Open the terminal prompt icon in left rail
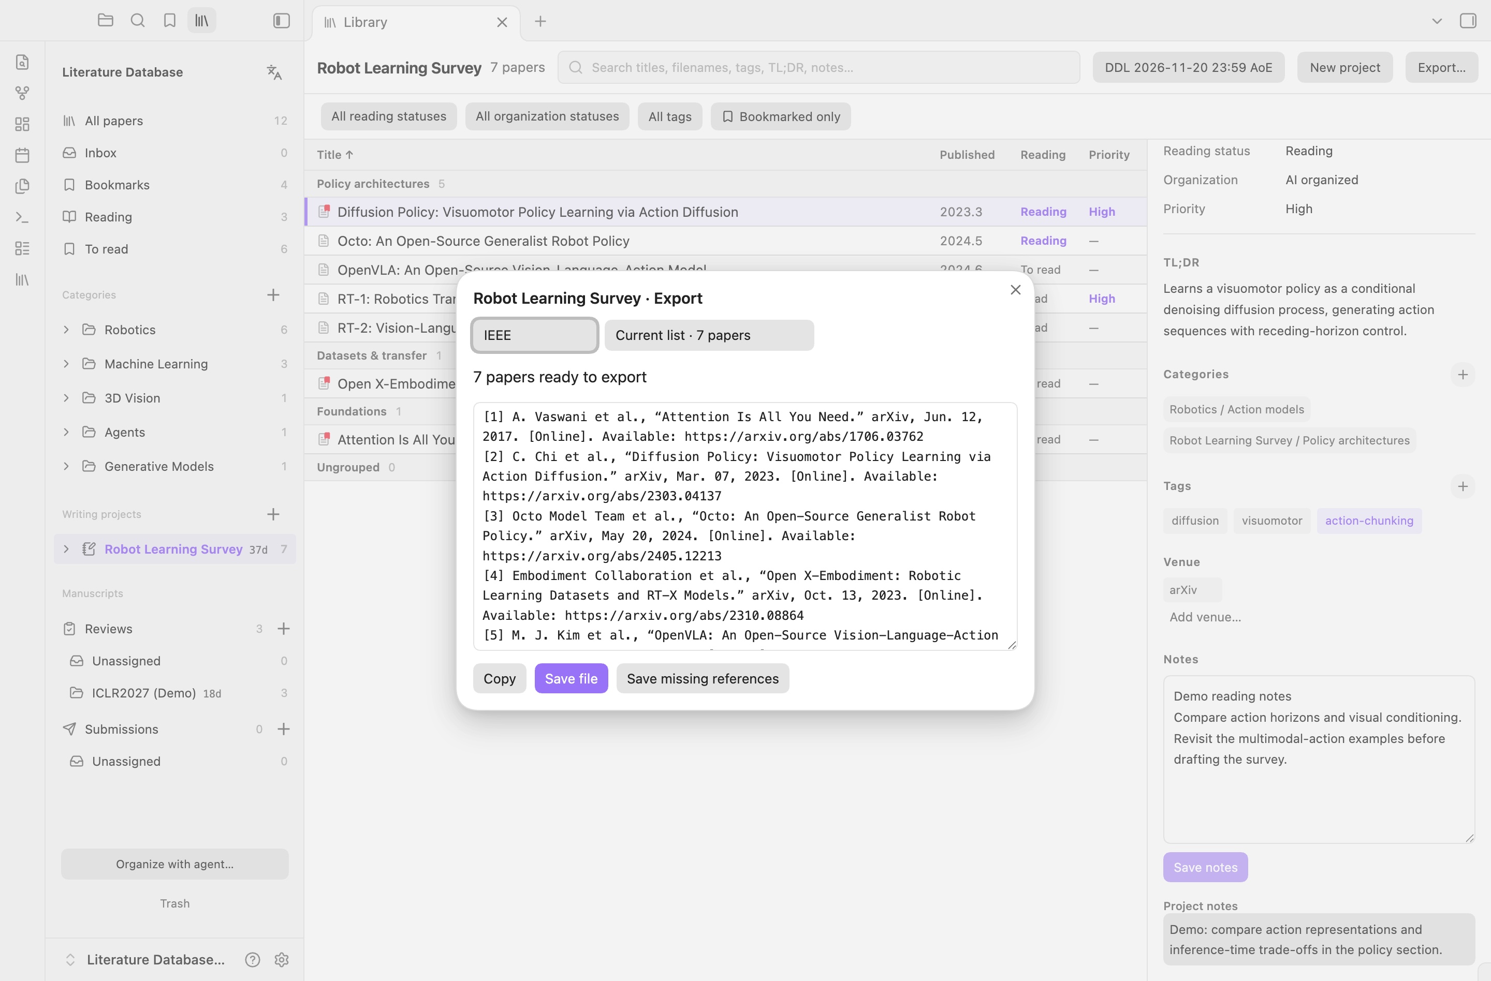Screen dimensions: 1491x981 point(22,217)
